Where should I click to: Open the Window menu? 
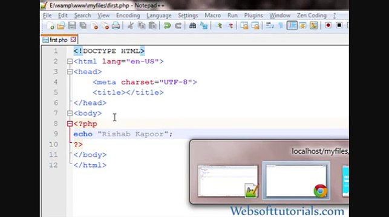click(x=280, y=16)
